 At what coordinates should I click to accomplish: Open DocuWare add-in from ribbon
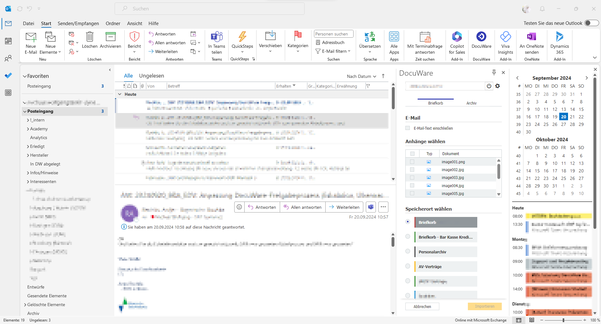tap(481, 40)
